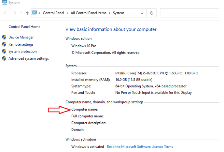Expand chevron after Control Panel breadcrumb

(x=67, y=13)
